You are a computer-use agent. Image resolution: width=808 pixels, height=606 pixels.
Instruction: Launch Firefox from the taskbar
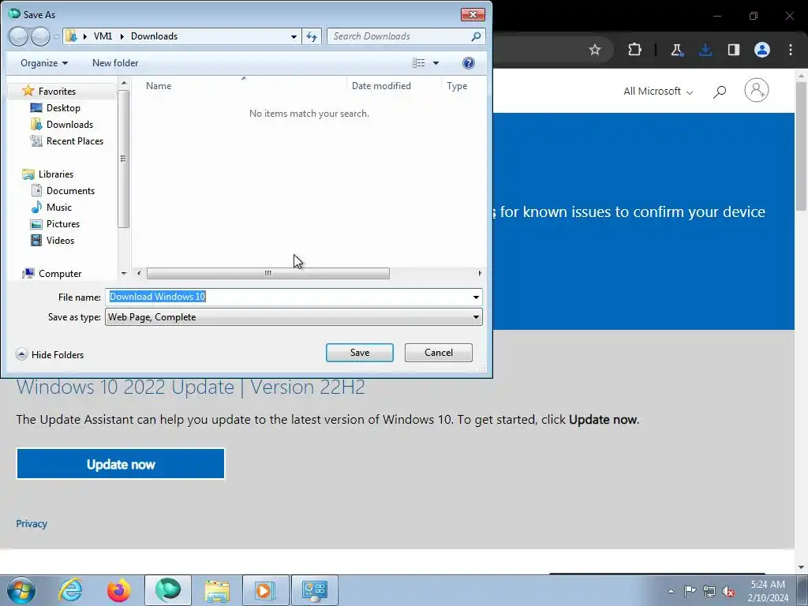tap(118, 590)
